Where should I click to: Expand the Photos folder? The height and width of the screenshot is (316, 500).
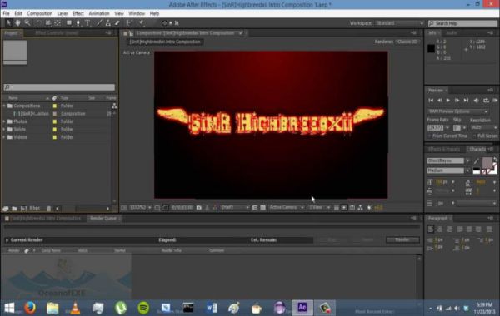click(x=4, y=121)
